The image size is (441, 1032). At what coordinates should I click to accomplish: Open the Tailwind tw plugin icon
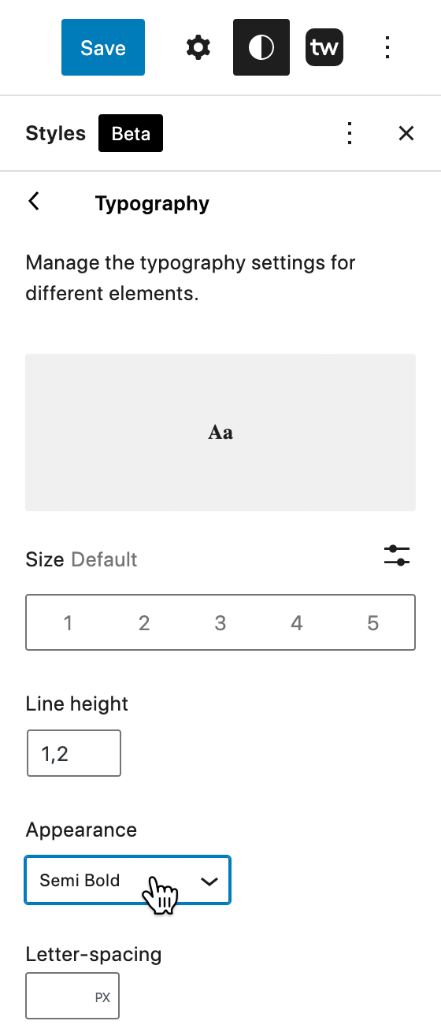click(x=324, y=48)
